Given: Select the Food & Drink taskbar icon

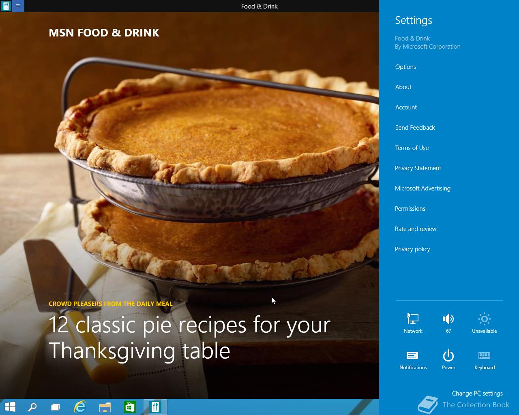Looking at the screenshot, I should tap(155, 407).
